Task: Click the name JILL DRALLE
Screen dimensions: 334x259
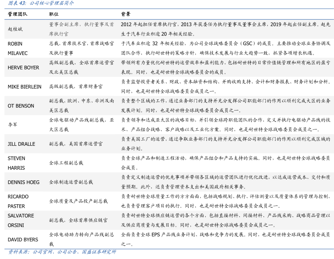Action: tap(21, 144)
